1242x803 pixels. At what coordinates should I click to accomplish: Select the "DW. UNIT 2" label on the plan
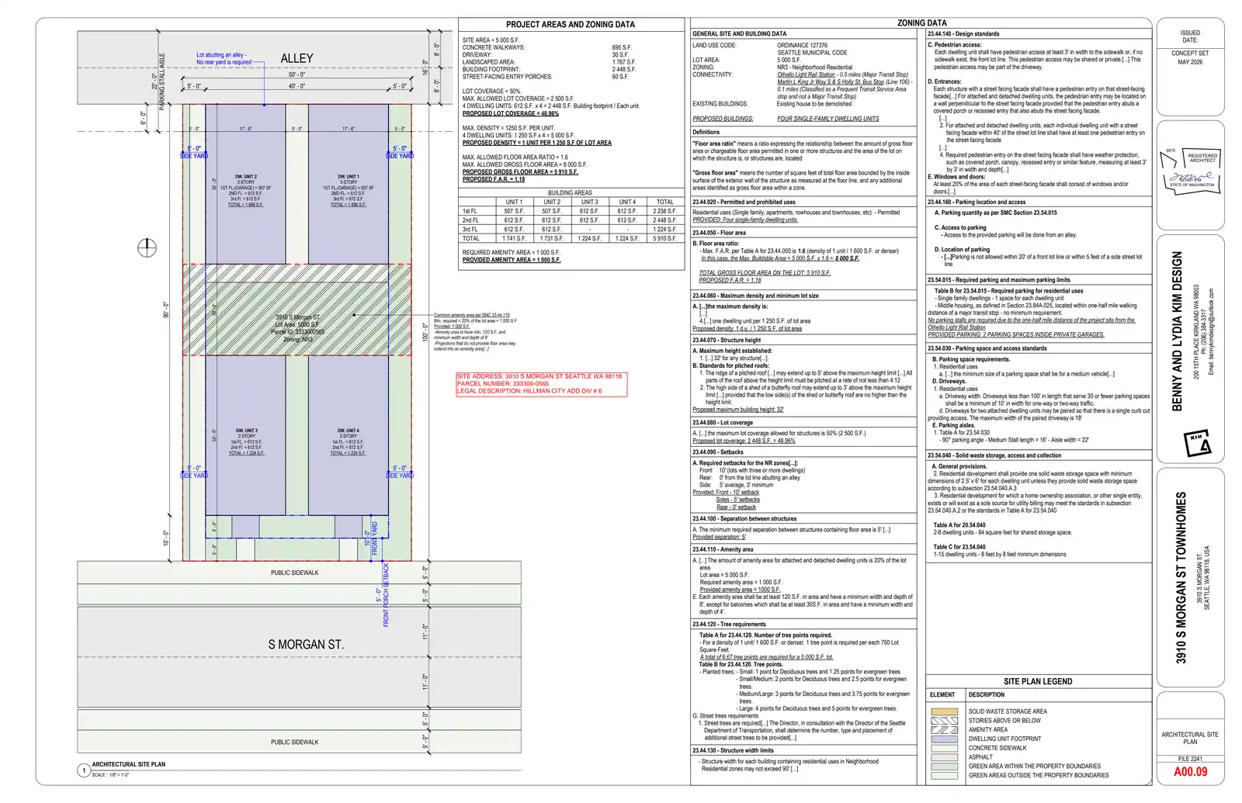click(x=246, y=177)
